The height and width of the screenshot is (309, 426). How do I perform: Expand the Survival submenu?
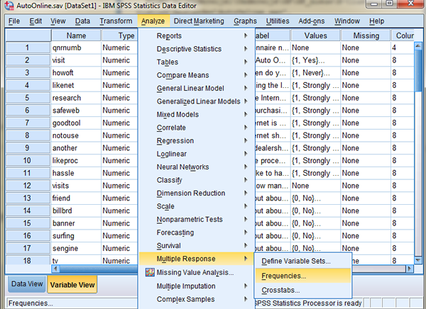coord(197,245)
